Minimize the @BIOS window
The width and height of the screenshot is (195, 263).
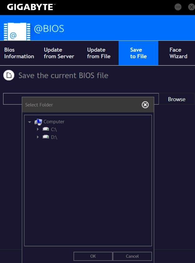coord(178,7)
